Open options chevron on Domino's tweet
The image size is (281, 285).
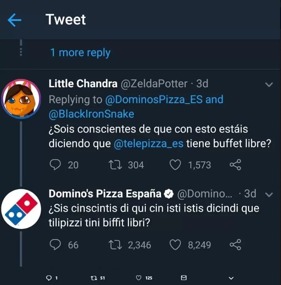(269, 195)
